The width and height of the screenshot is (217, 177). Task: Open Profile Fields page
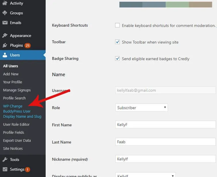tap(13, 132)
